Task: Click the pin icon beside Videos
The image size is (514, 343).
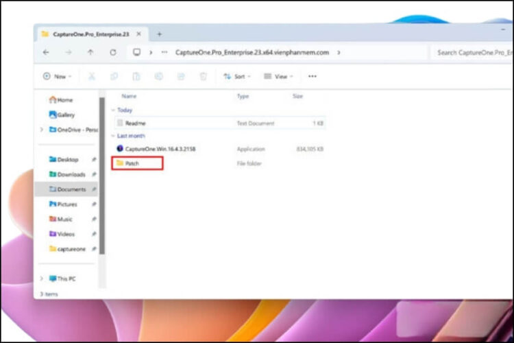Action: pos(94,234)
